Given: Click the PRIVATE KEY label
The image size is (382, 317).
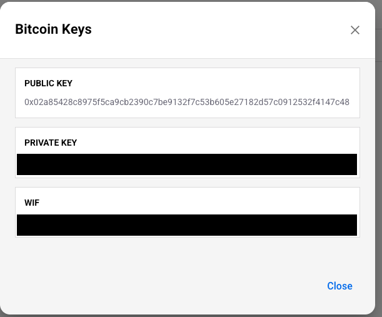Looking at the screenshot, I should point(51,143).
